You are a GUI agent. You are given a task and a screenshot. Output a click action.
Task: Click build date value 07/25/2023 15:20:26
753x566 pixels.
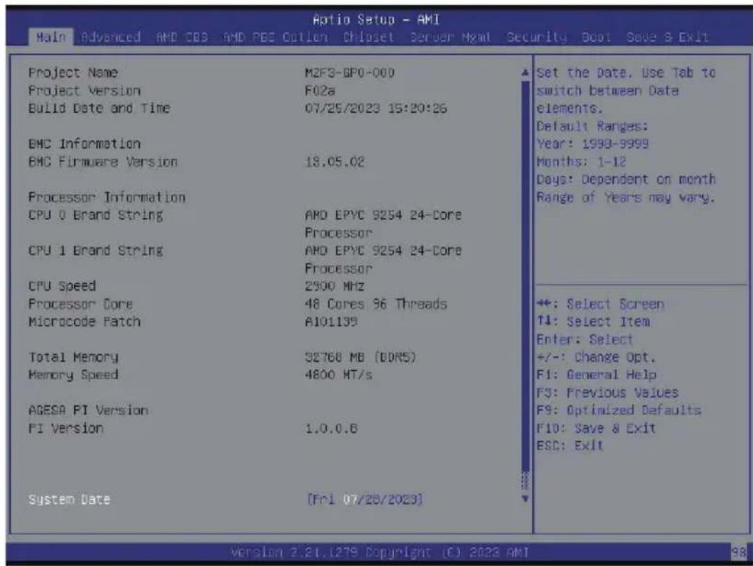pos(376,108)
